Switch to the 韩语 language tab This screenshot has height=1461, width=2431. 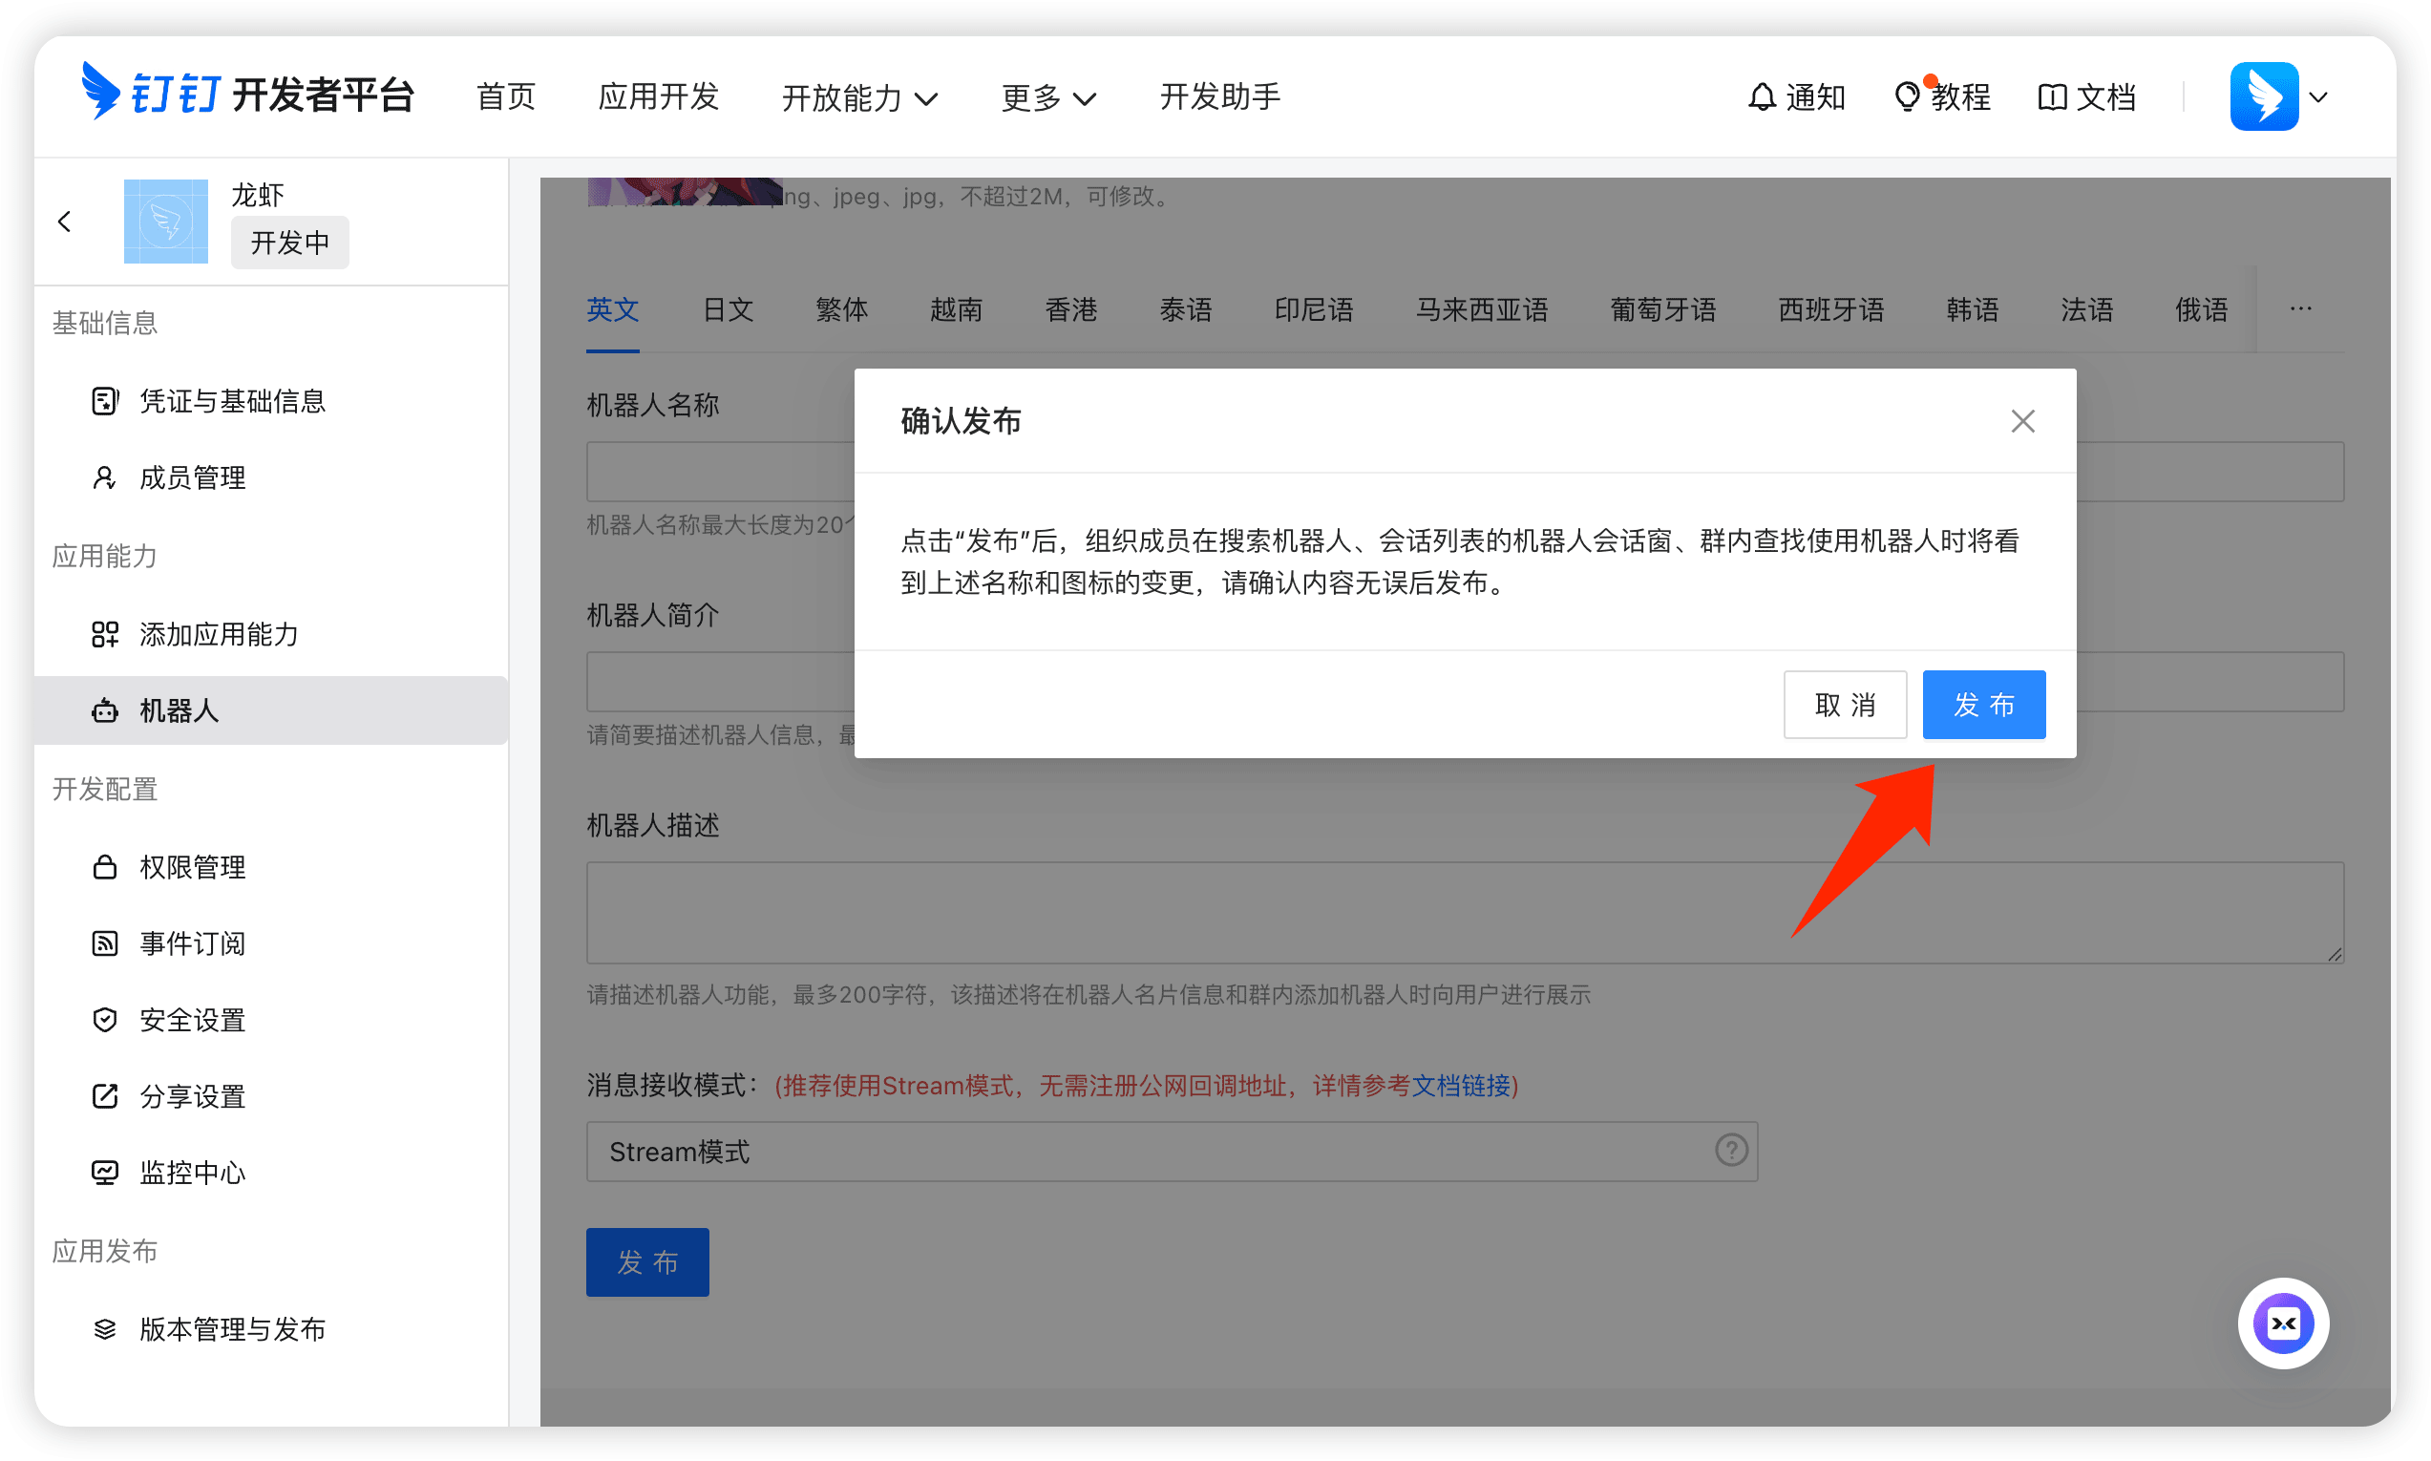tap(1972, 309)
